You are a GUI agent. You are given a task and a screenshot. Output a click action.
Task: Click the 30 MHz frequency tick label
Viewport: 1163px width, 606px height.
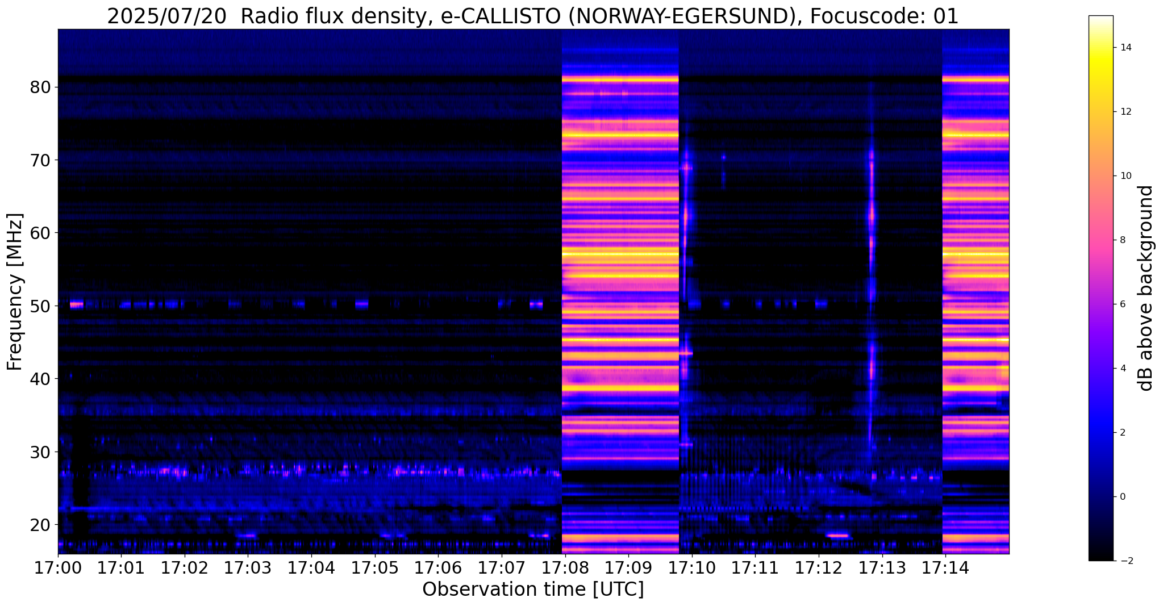pos(41,452)
